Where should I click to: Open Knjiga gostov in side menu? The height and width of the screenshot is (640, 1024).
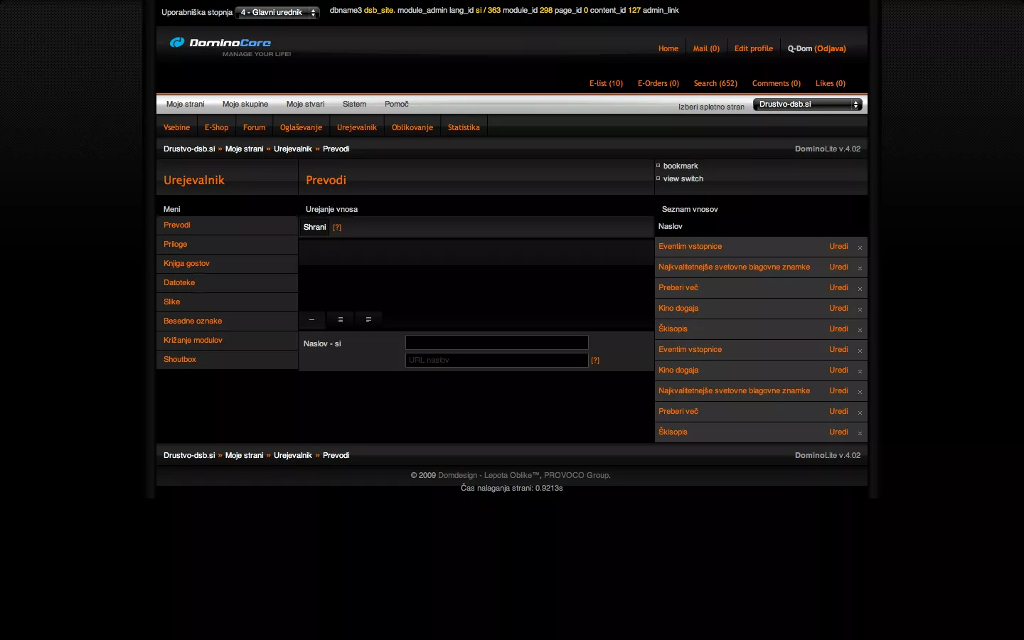pyautogui.click(x=186, y=264)
